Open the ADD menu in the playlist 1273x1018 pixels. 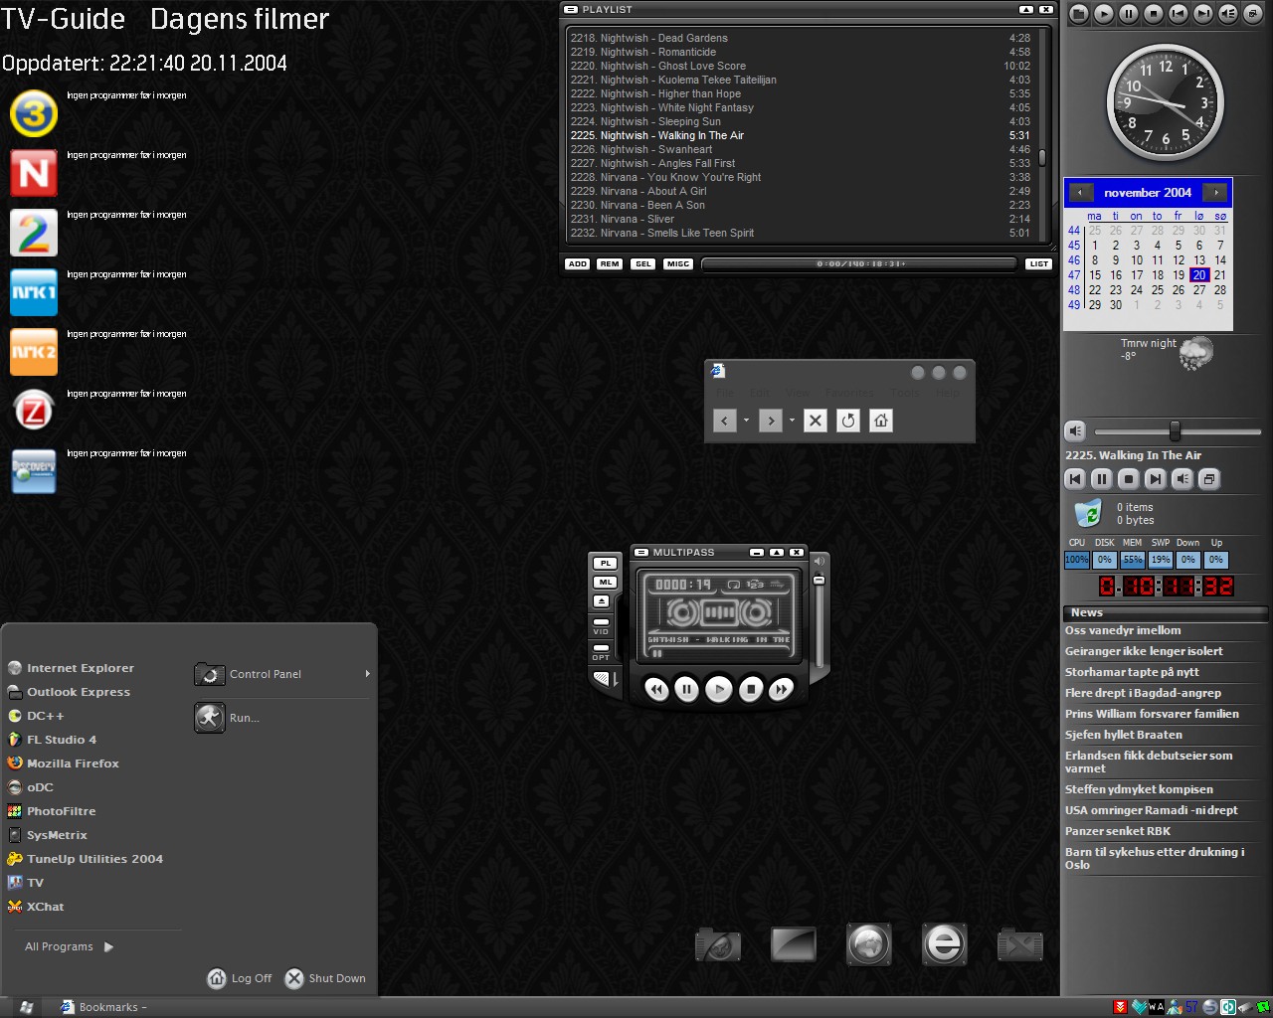578,264
